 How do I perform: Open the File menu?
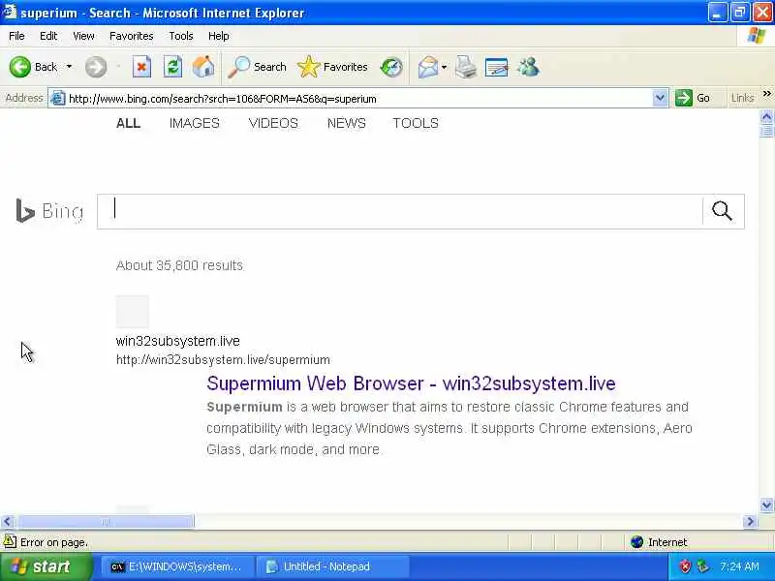(x=16, y=36)
